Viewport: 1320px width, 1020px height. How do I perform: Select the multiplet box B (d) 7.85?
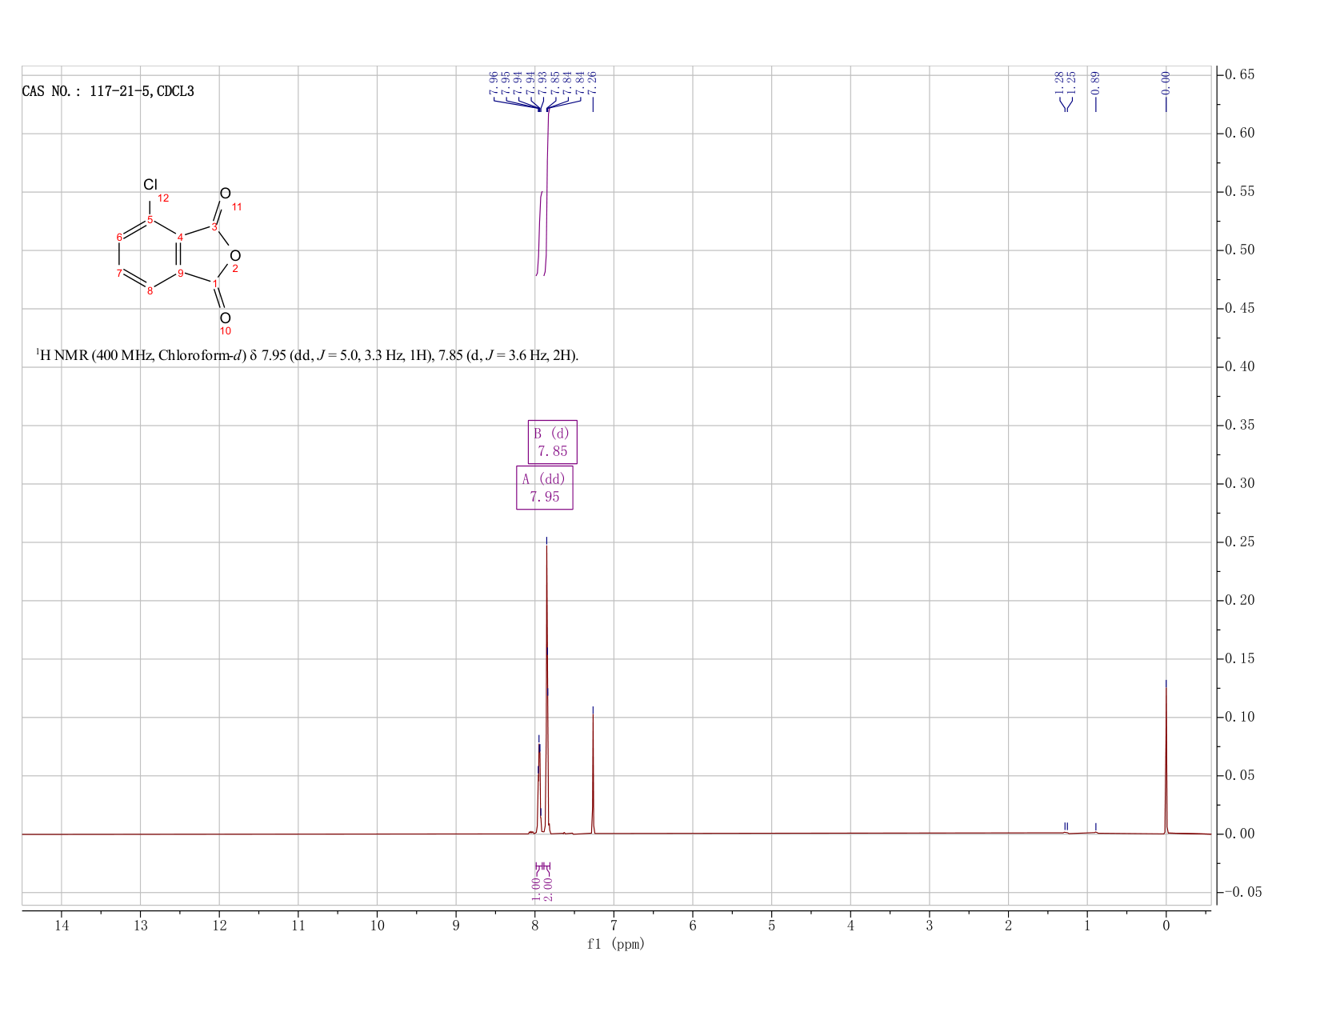(x=552, y=442)
